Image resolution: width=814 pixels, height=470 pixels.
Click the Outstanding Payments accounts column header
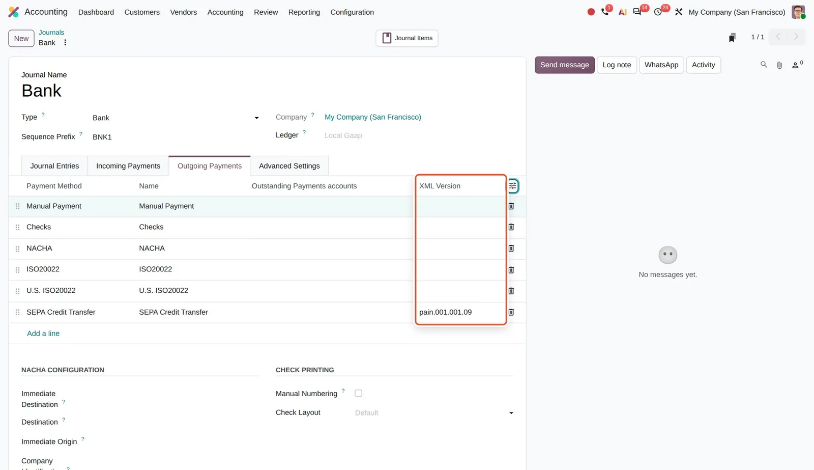(x=304, y=186)
